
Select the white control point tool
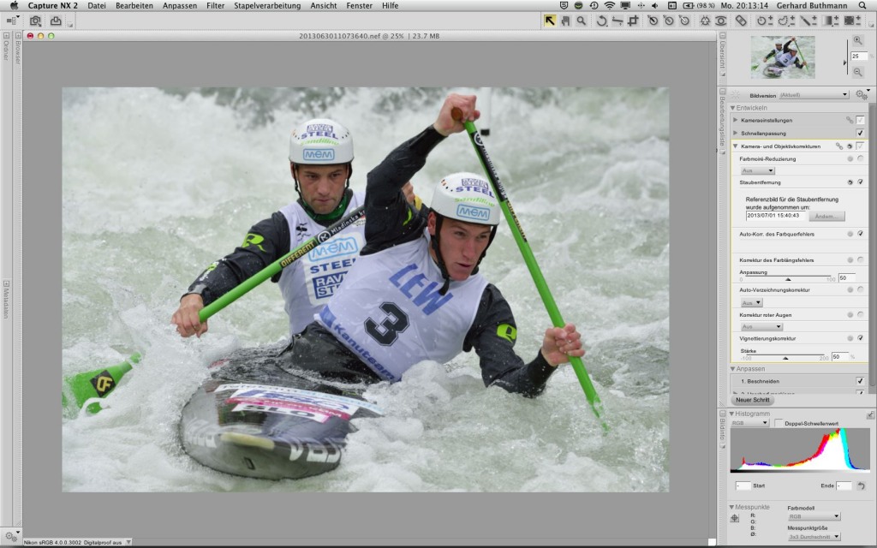coord(684,21)
